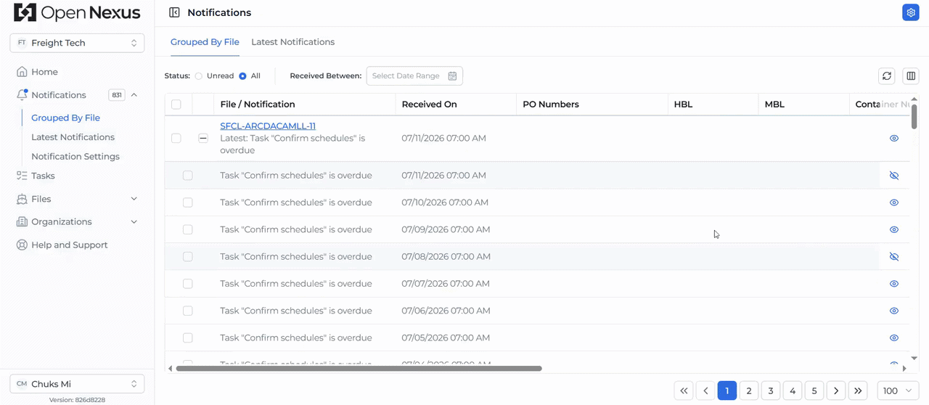Switch to Latest Notifications tab
This screenshot has width=929, height=405.
(292, 42)
